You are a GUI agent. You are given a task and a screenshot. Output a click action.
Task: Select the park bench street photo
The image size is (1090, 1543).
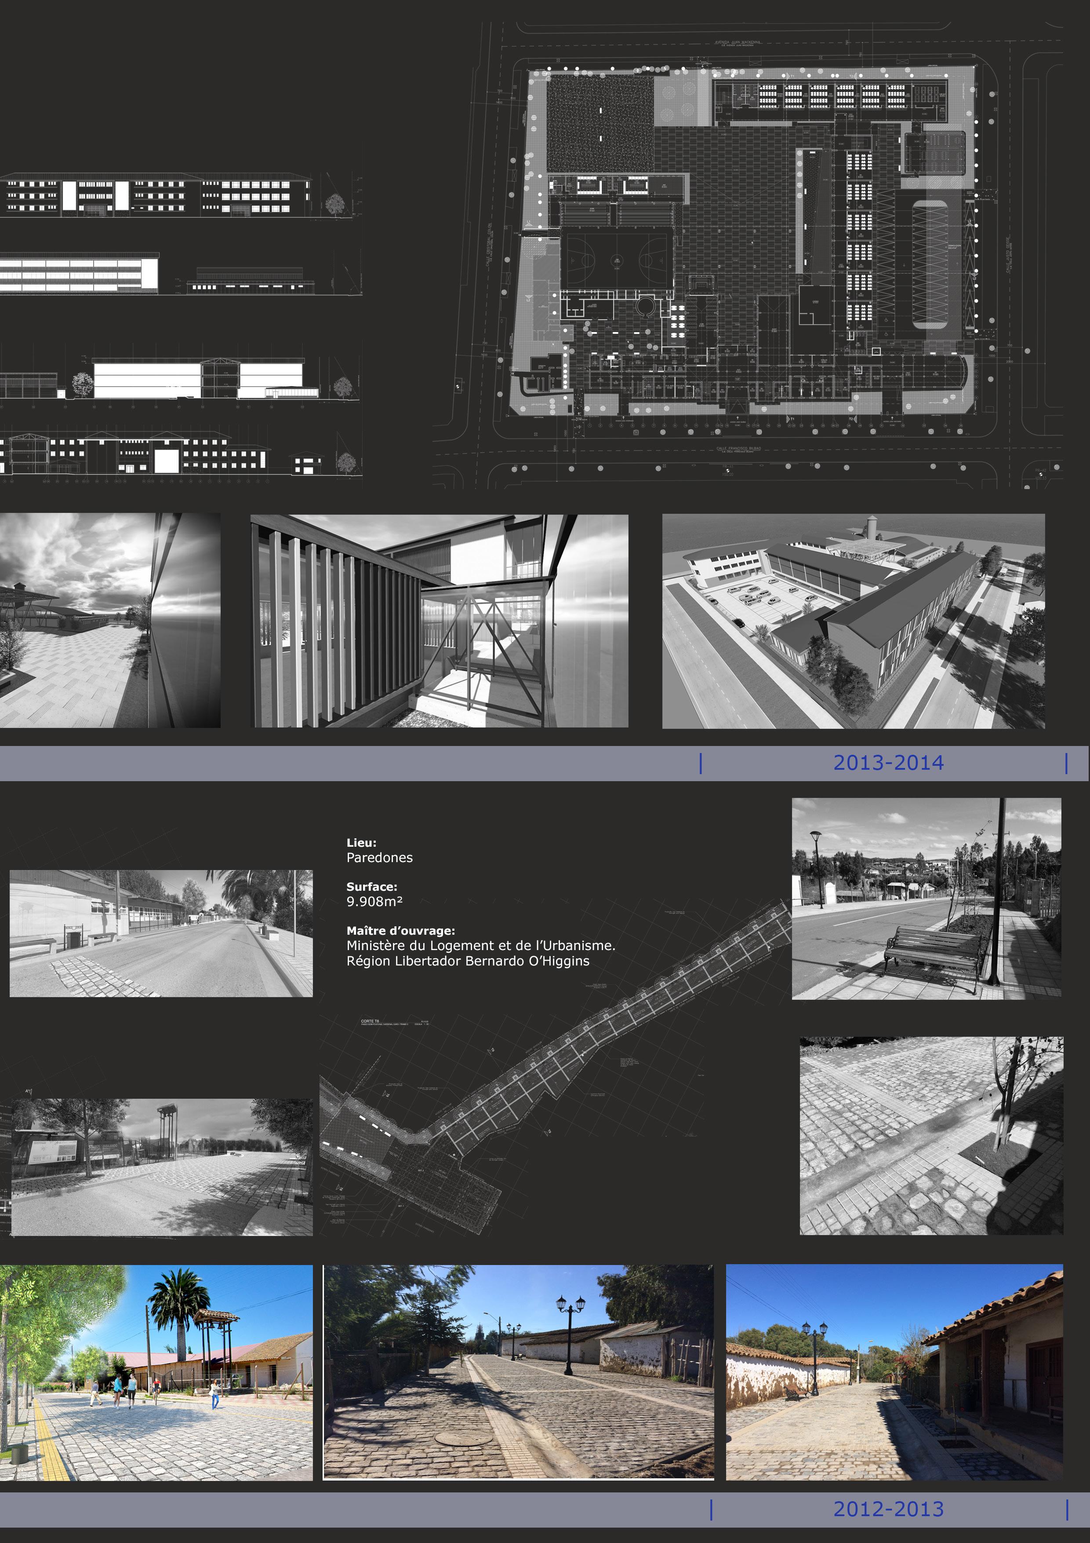tap(926, 899)
